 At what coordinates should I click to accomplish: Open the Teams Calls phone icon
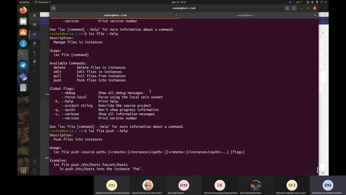coord(35,53)
